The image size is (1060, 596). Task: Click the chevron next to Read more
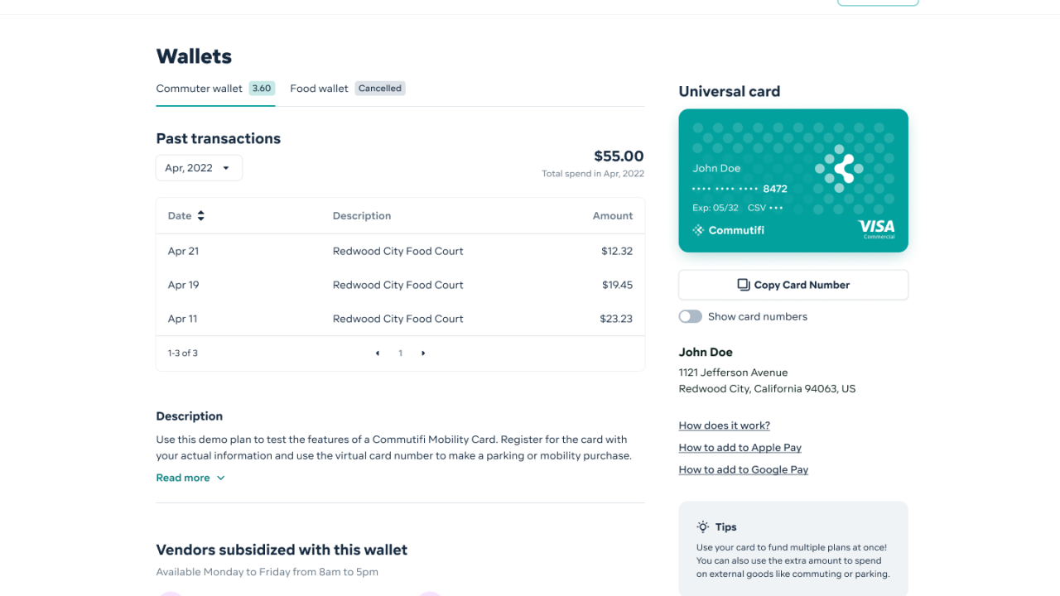point(219,478)
